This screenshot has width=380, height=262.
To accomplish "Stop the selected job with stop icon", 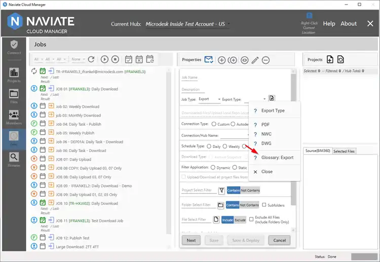I will click(x=115, y=59).
